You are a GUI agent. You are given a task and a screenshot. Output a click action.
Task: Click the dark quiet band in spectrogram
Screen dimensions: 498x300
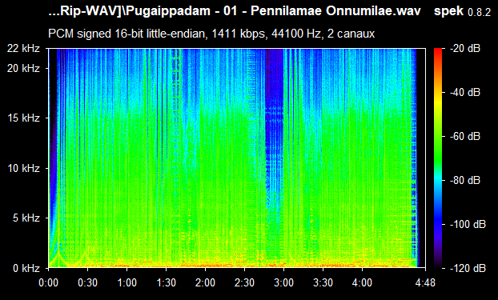point(275,127)
